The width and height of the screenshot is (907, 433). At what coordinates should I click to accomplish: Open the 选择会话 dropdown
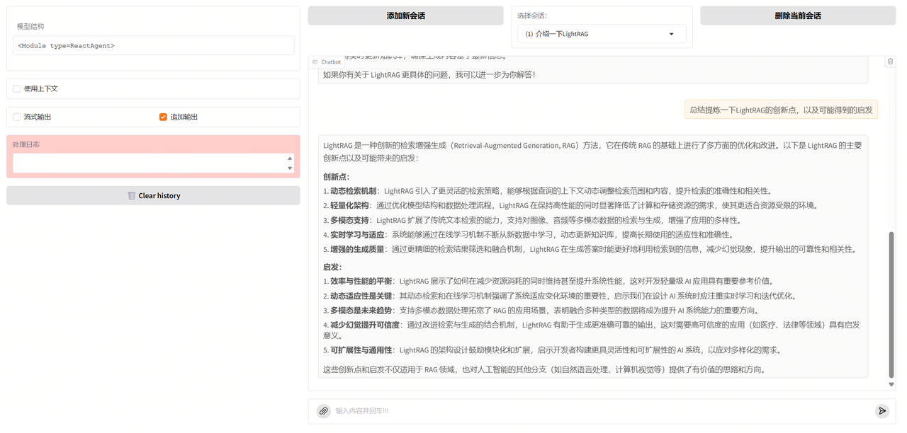(602, 34)
